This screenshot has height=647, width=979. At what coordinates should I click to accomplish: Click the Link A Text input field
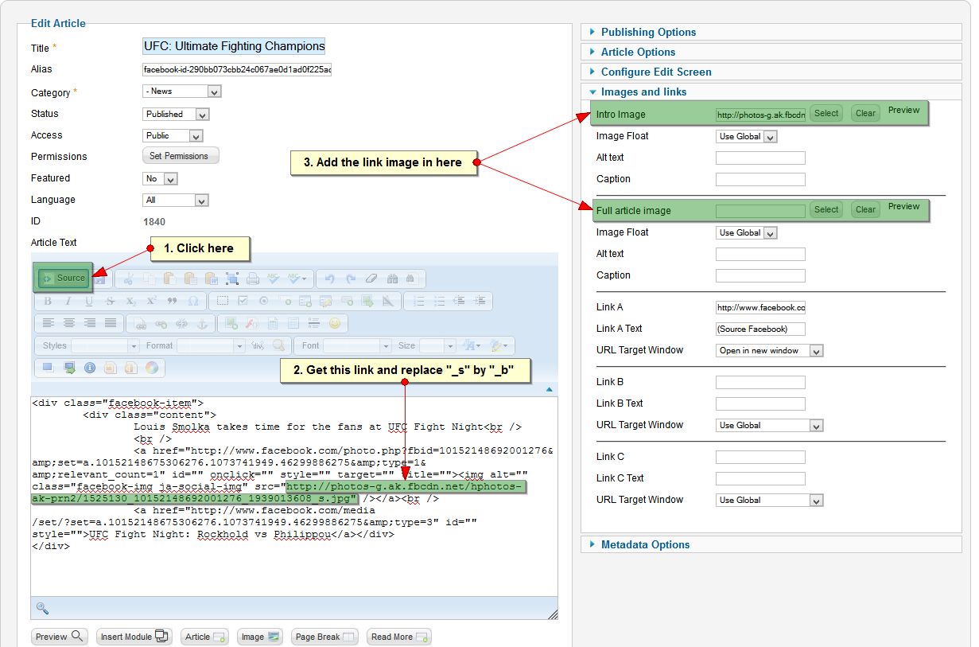[760, 329]
